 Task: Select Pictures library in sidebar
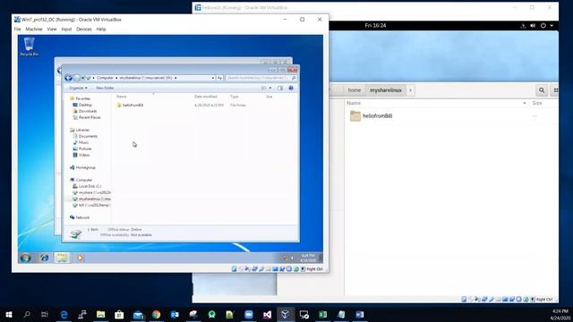tap(82, 148)
